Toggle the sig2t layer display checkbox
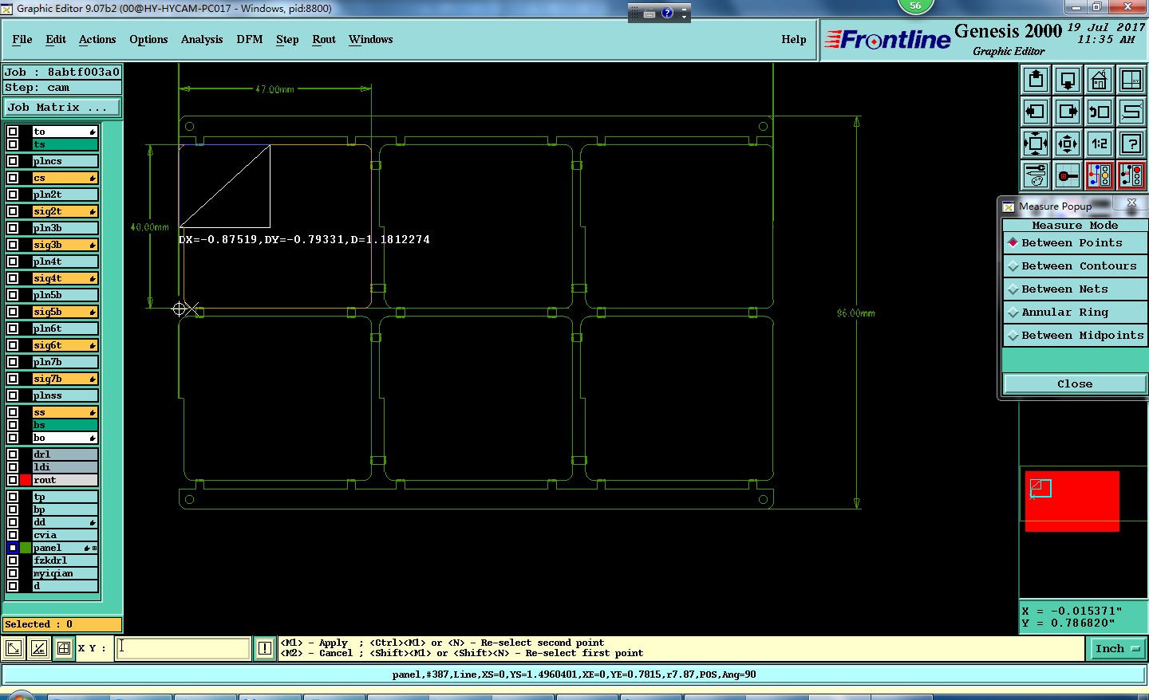The width and height of the screenshot is (1149, 700). point(13,211)
